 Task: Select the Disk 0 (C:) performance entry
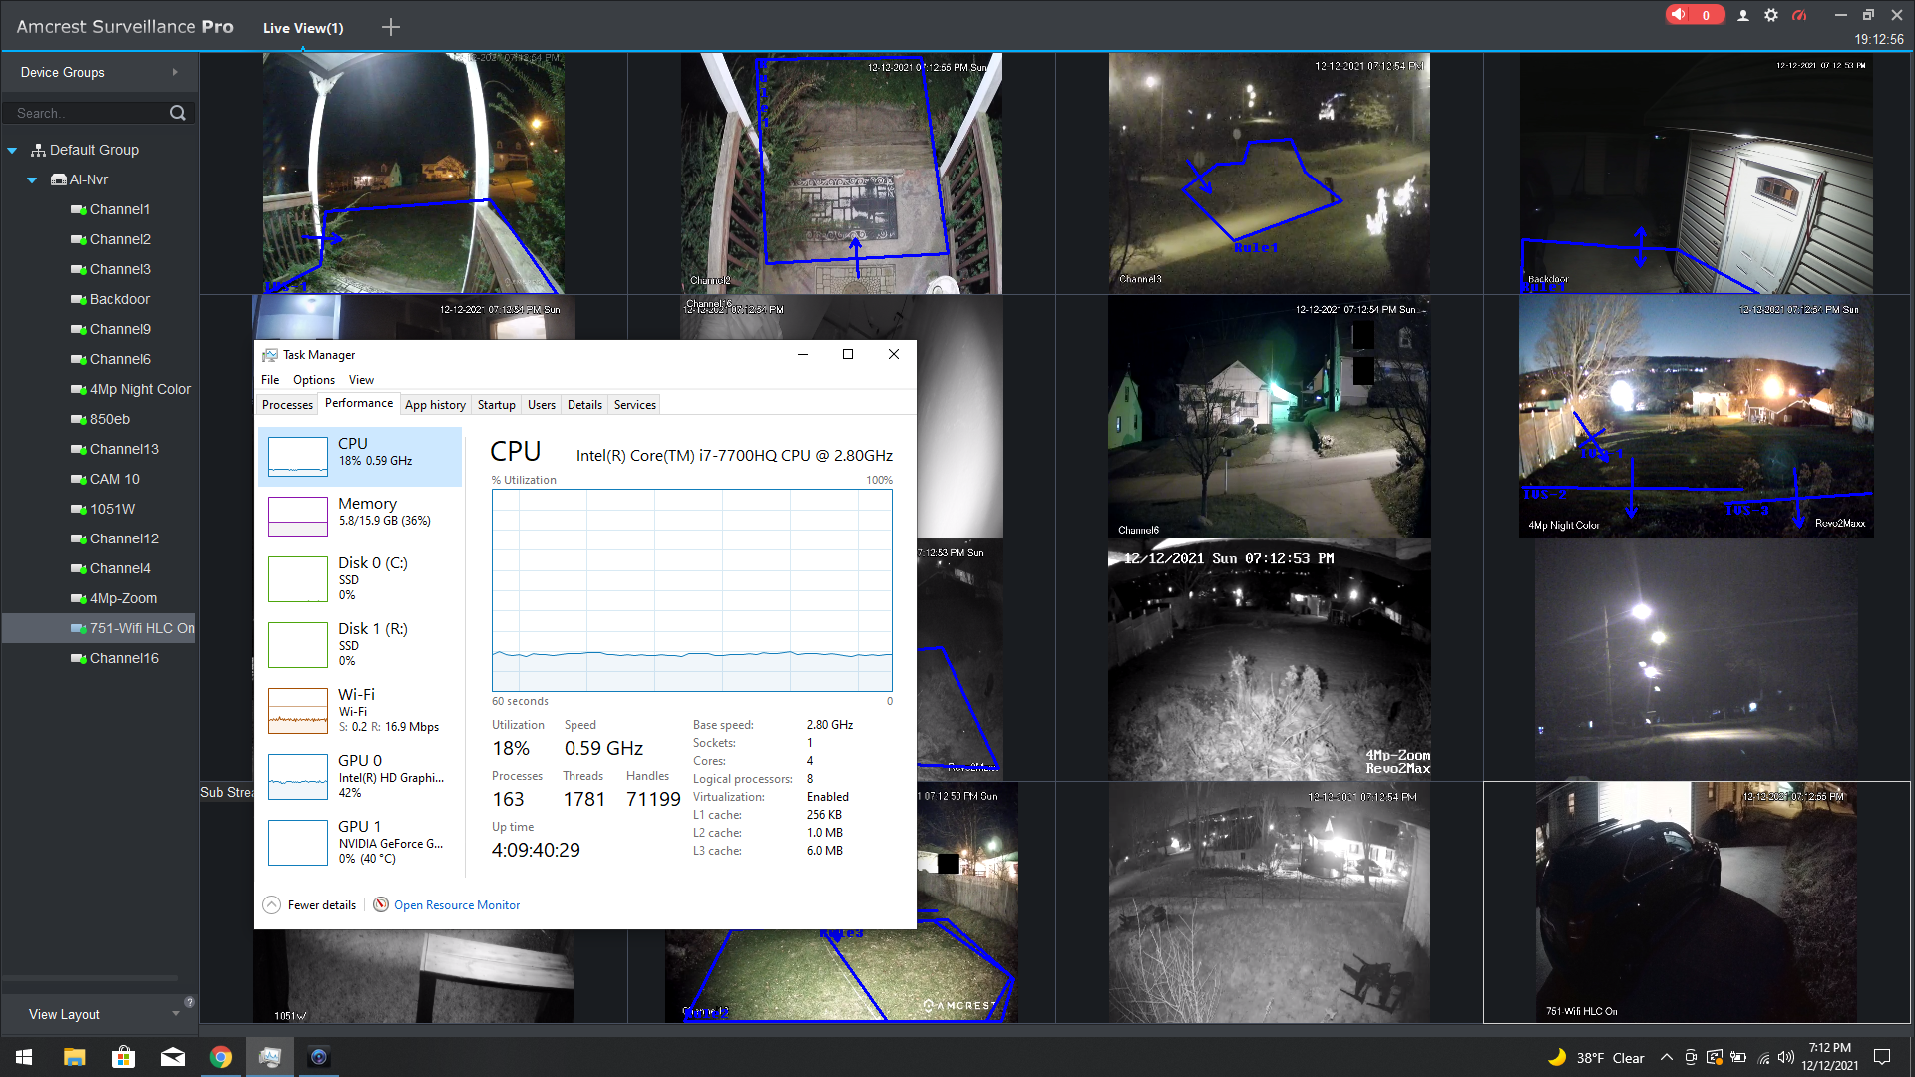click(x=360, y=579)
